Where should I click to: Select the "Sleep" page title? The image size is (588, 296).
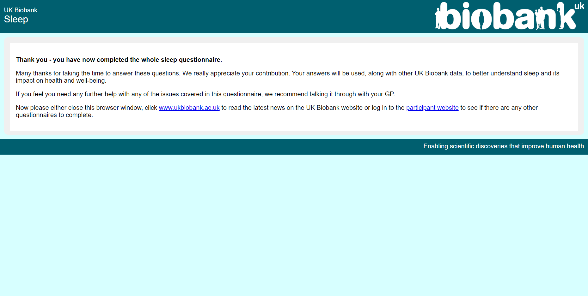coord(16,19)
